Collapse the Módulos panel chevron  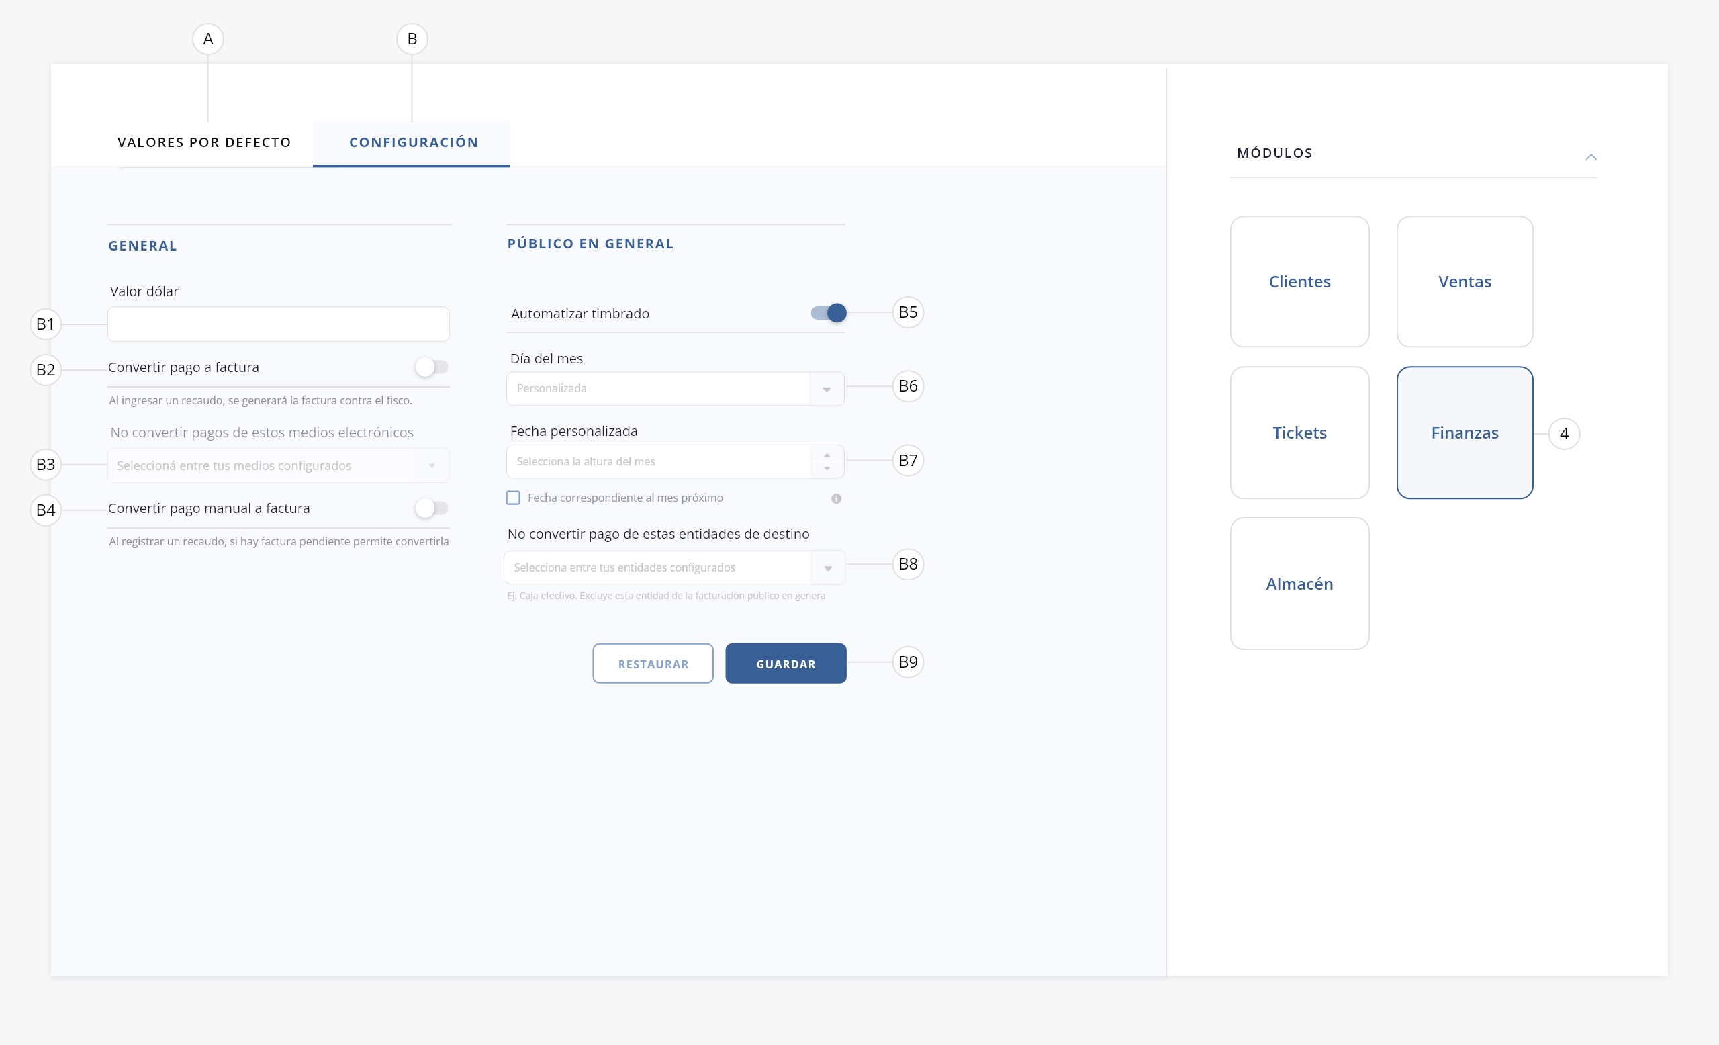point(1591,157)
